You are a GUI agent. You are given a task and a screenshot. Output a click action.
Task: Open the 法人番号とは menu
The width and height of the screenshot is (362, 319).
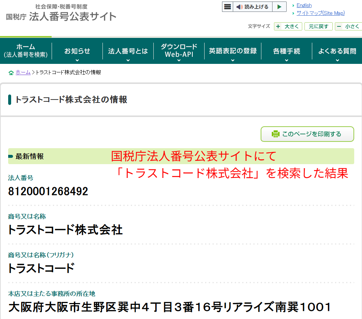pyautogui.click(x=128, y=51)
